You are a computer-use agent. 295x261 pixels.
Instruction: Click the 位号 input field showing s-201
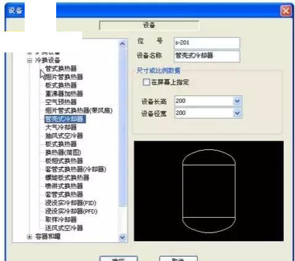(207, 43)
